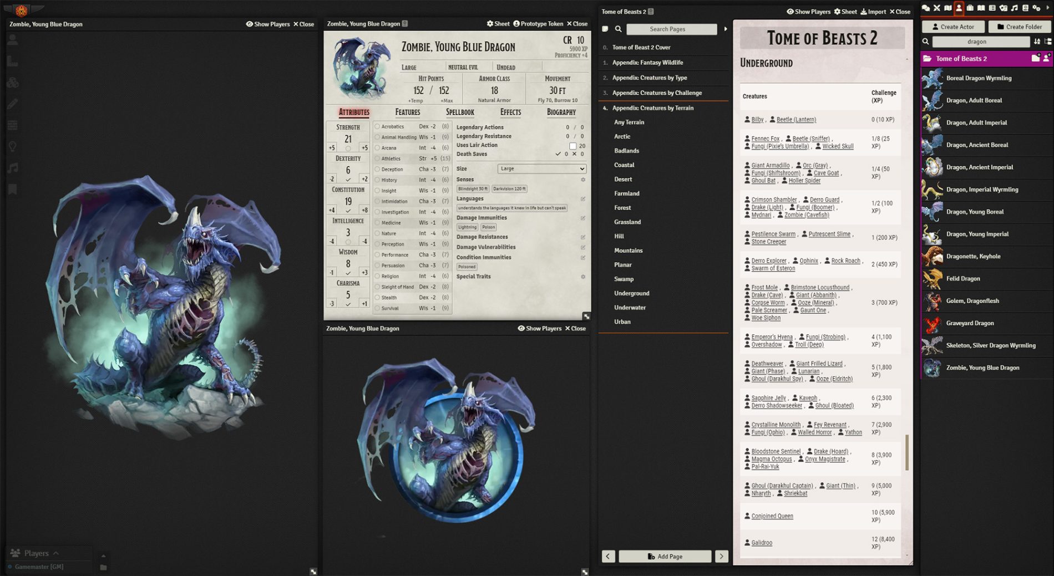Click the Create Folder button
This screenshot has width=1054, height=576.
click(x=1019, y=27)
